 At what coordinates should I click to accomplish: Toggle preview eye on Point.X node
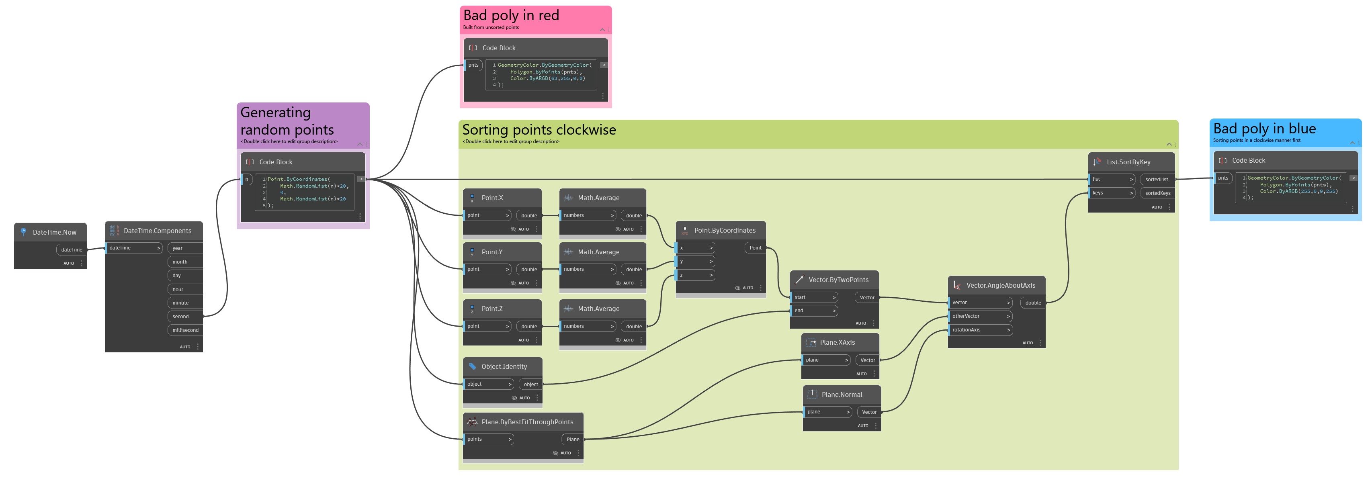click(x=513, y=229)
